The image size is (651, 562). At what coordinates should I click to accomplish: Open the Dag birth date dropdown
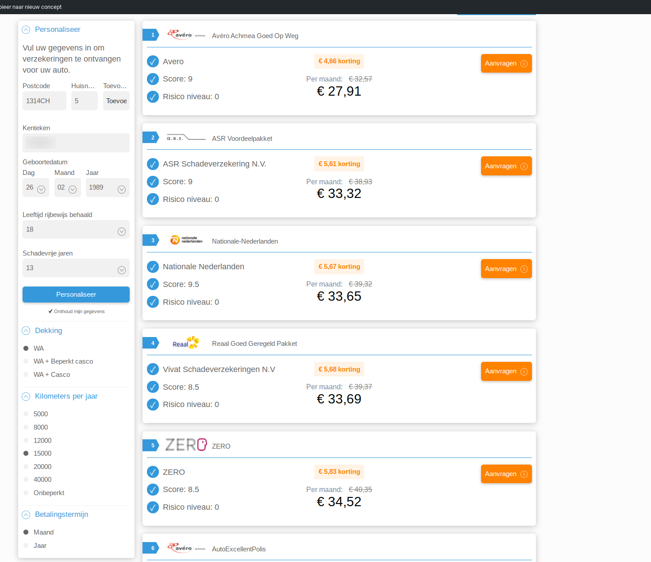36,187
